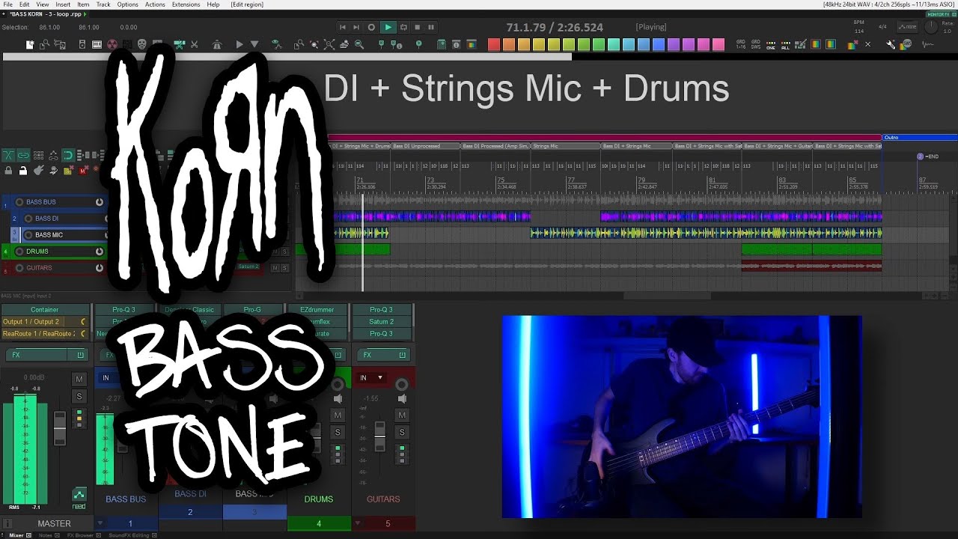Click the transport Stop button
The image size is (958, 539).
tap(418, 28)
